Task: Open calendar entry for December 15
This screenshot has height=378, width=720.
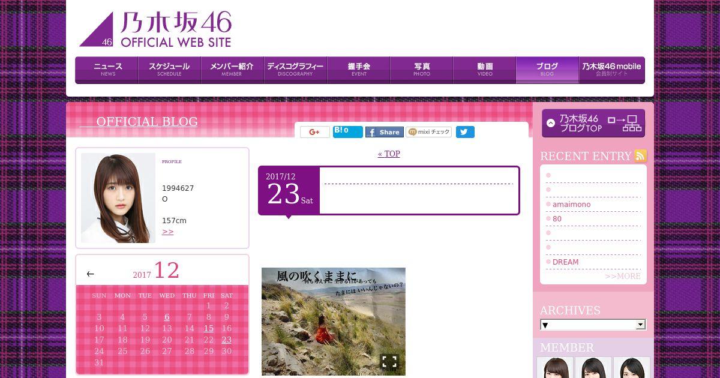Action: (208, 328)
